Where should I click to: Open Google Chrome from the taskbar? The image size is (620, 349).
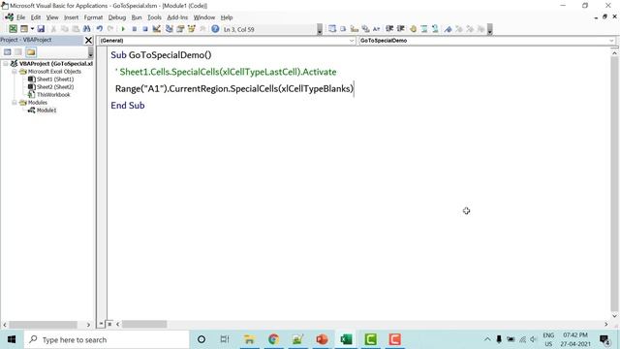pyautogui.click(x=273, y=339)
